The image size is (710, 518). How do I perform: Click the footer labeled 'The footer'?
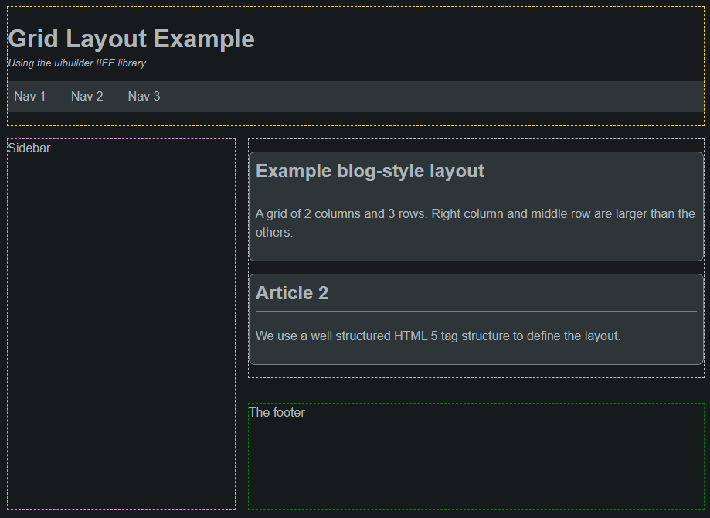click(x=277, y=412)
